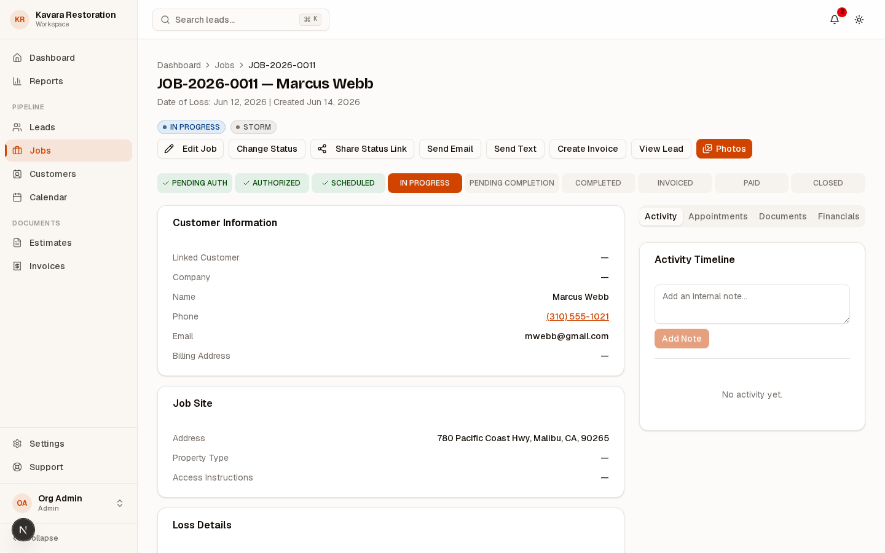
Task: Open the Kavara Restoration workspace name
Action: 76,15
